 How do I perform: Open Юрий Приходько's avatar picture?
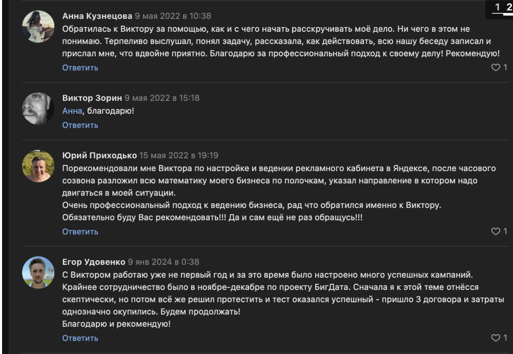(x=38, y=166)
